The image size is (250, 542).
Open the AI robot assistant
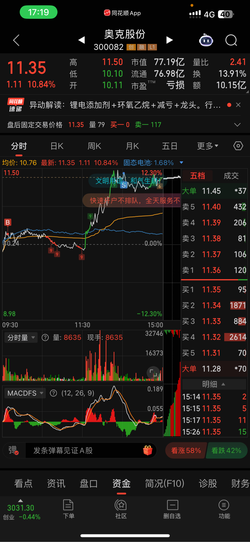[x=206, y=40]
